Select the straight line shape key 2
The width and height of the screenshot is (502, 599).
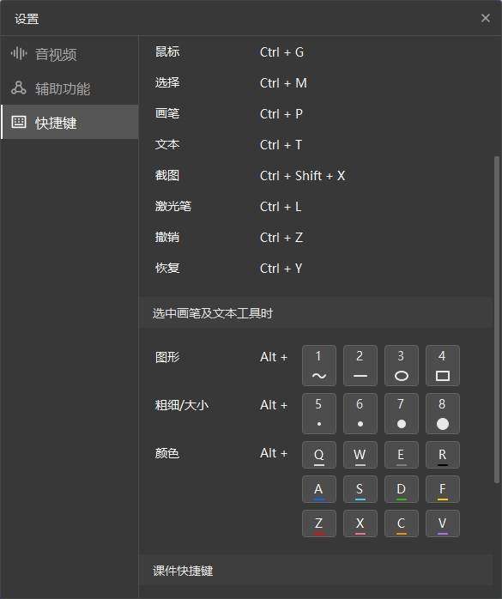click(x=360, y=366)
